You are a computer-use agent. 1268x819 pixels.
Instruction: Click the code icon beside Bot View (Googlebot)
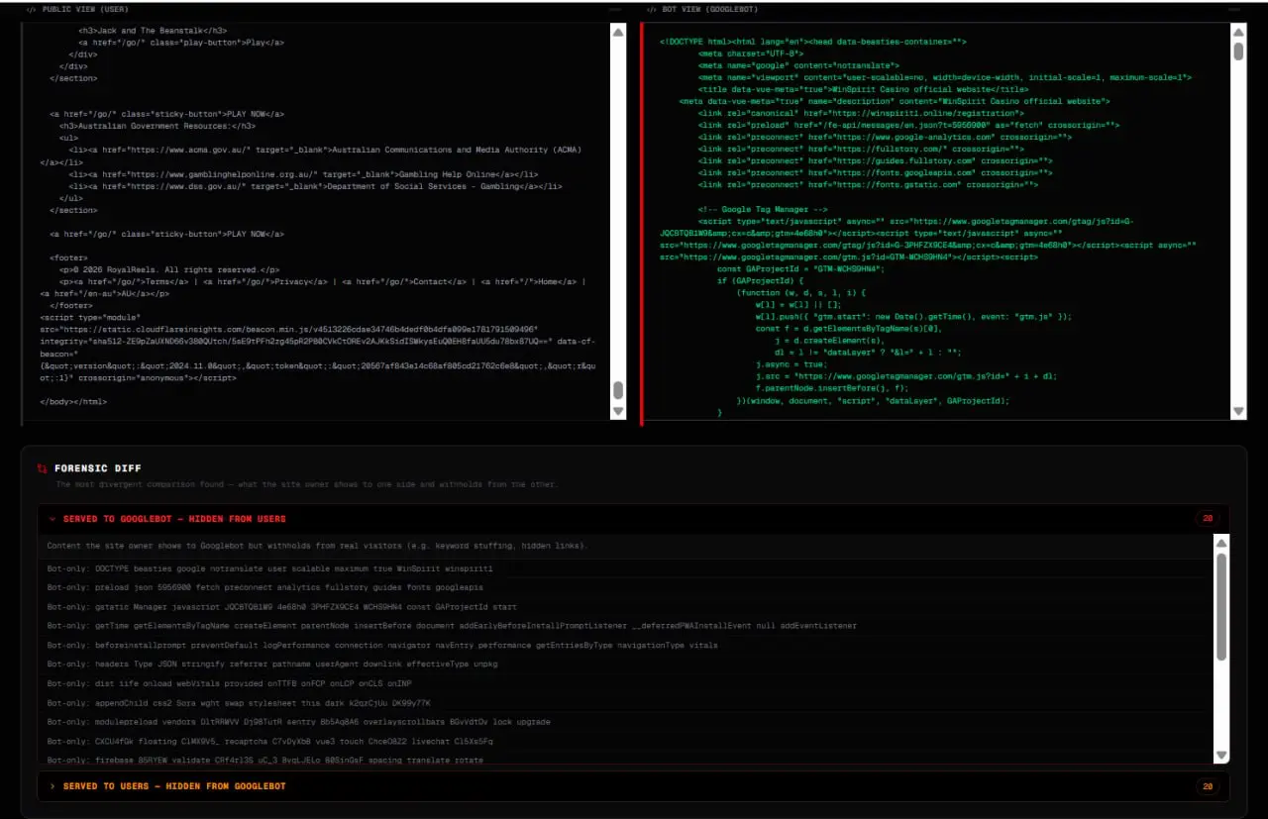coord(651,9)
